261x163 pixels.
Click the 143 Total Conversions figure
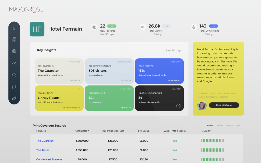(x=203, y=26)
